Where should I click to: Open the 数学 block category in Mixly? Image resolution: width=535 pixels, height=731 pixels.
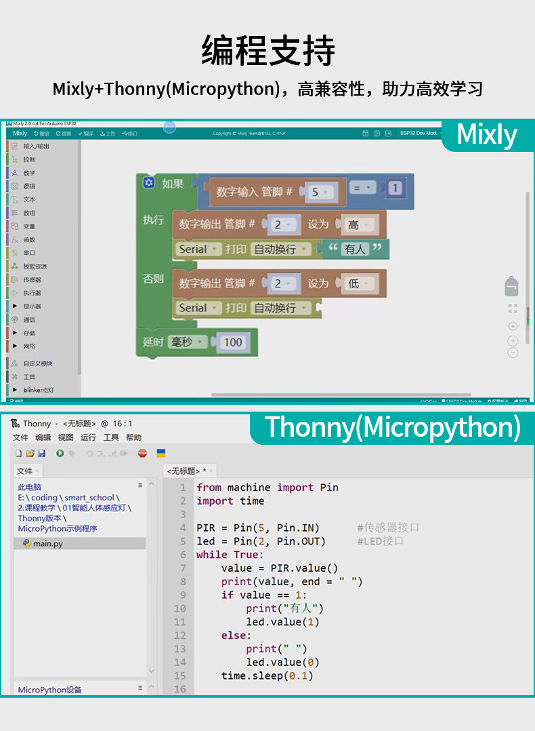(29, 173)
